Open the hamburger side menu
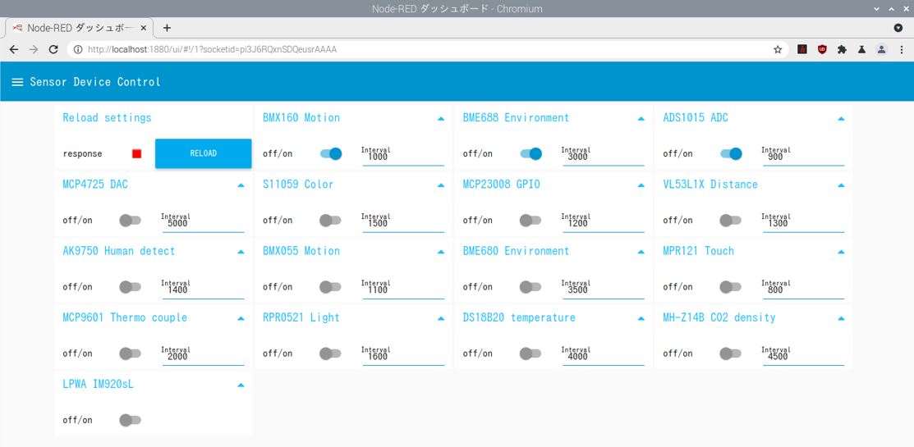The image size is (914, 447). coord(17,82)
